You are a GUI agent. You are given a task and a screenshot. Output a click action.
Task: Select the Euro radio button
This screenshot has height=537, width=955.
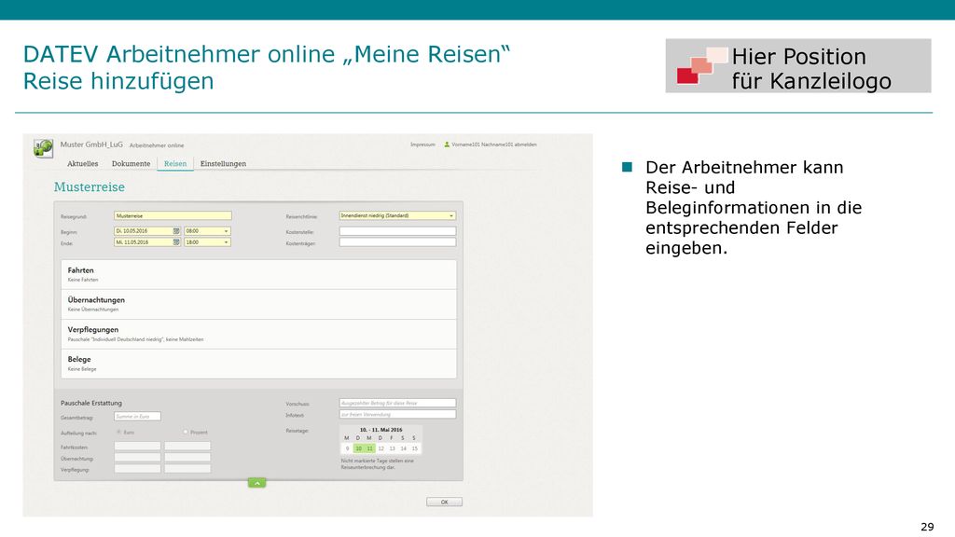(x=118, y=432)
